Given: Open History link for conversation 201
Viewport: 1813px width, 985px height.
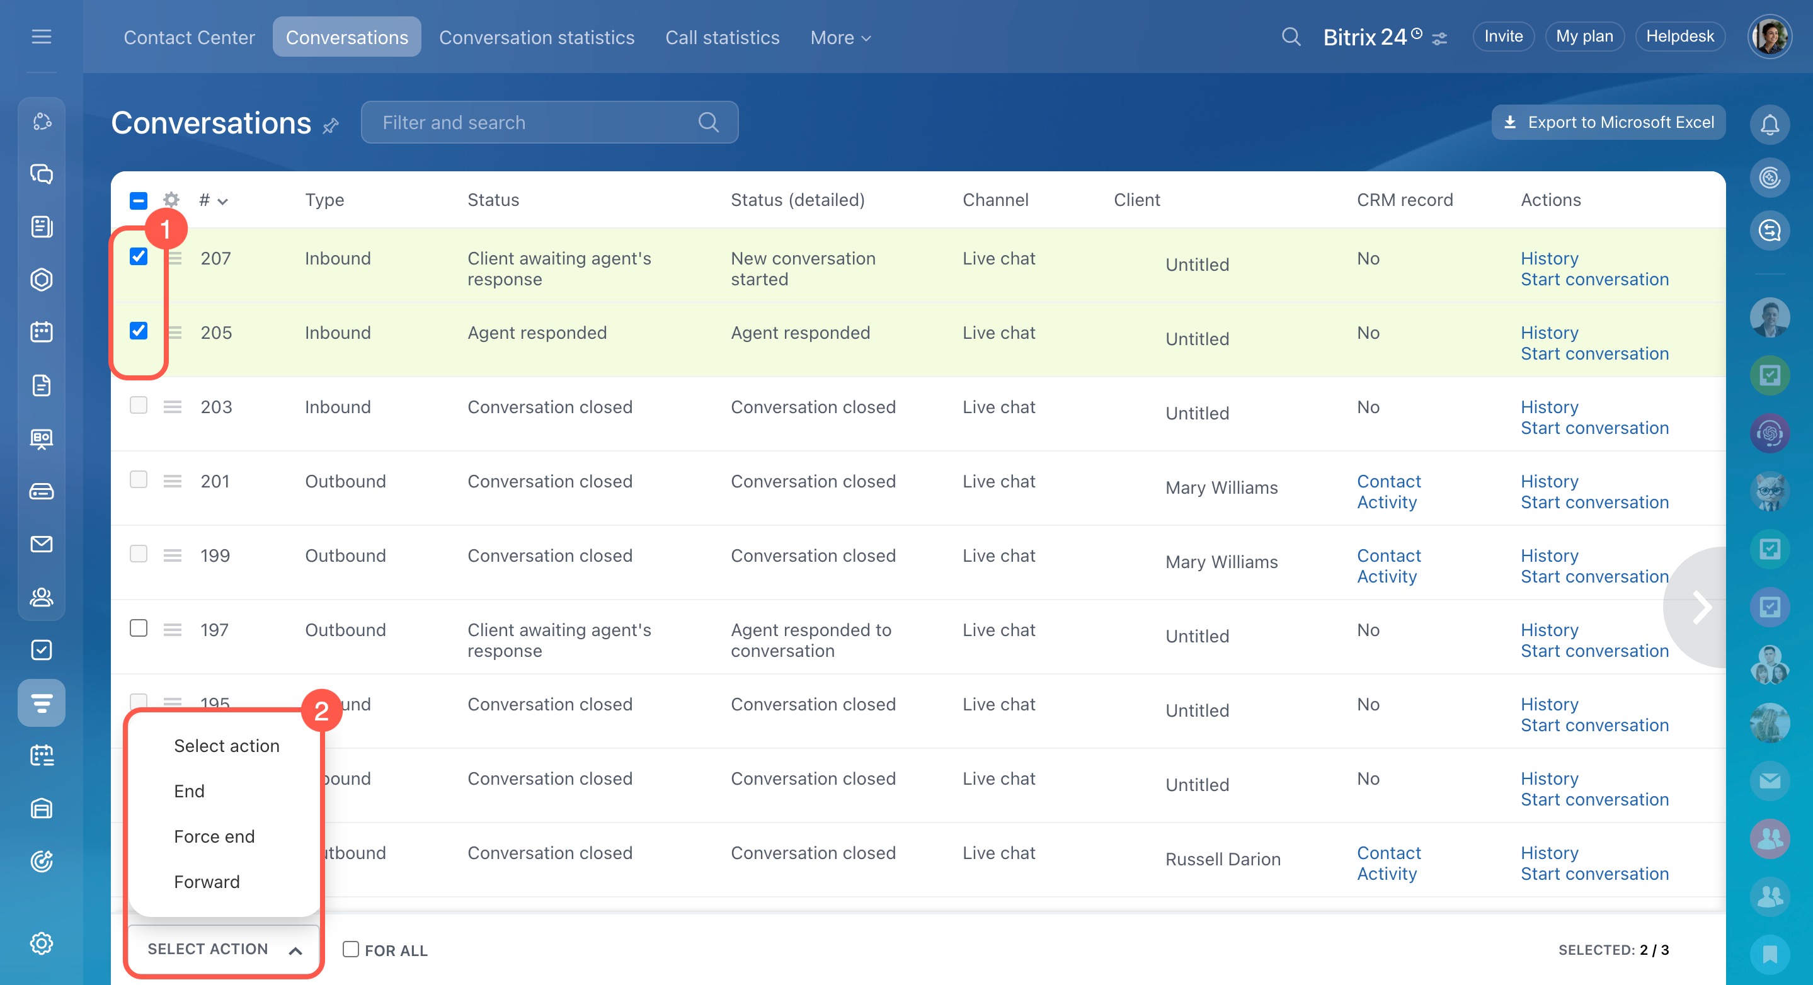Looking at the screenshot, I should (1549, 481).
